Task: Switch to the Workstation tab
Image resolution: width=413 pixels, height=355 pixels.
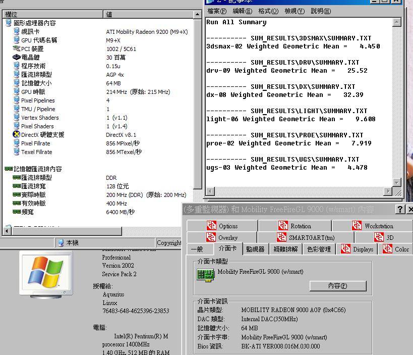Action: point(373,226)
